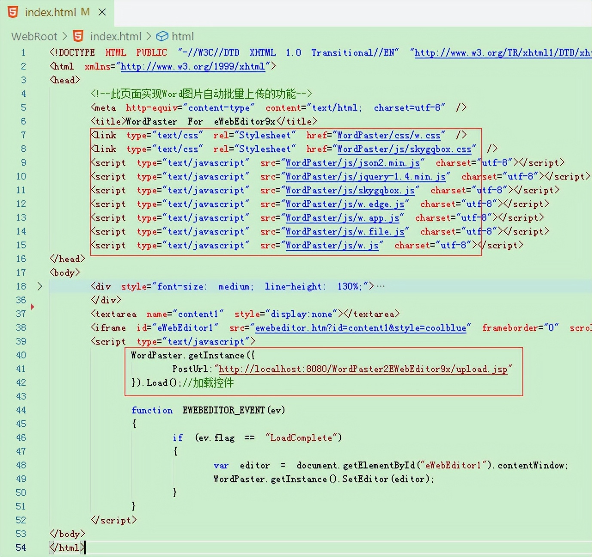Click the meta http-equiv tag text
592x557 pixels.
278,108
